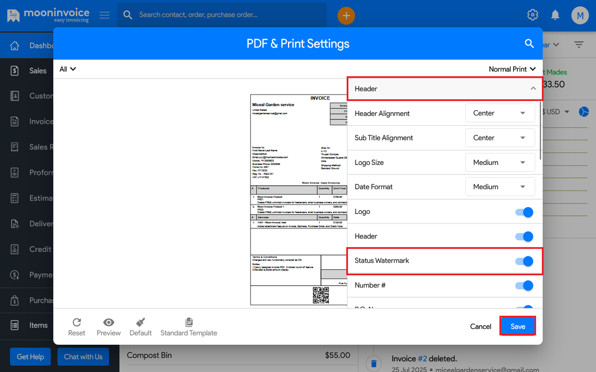
Task: Click the blue pie chart icon
Action: point(584,112)
